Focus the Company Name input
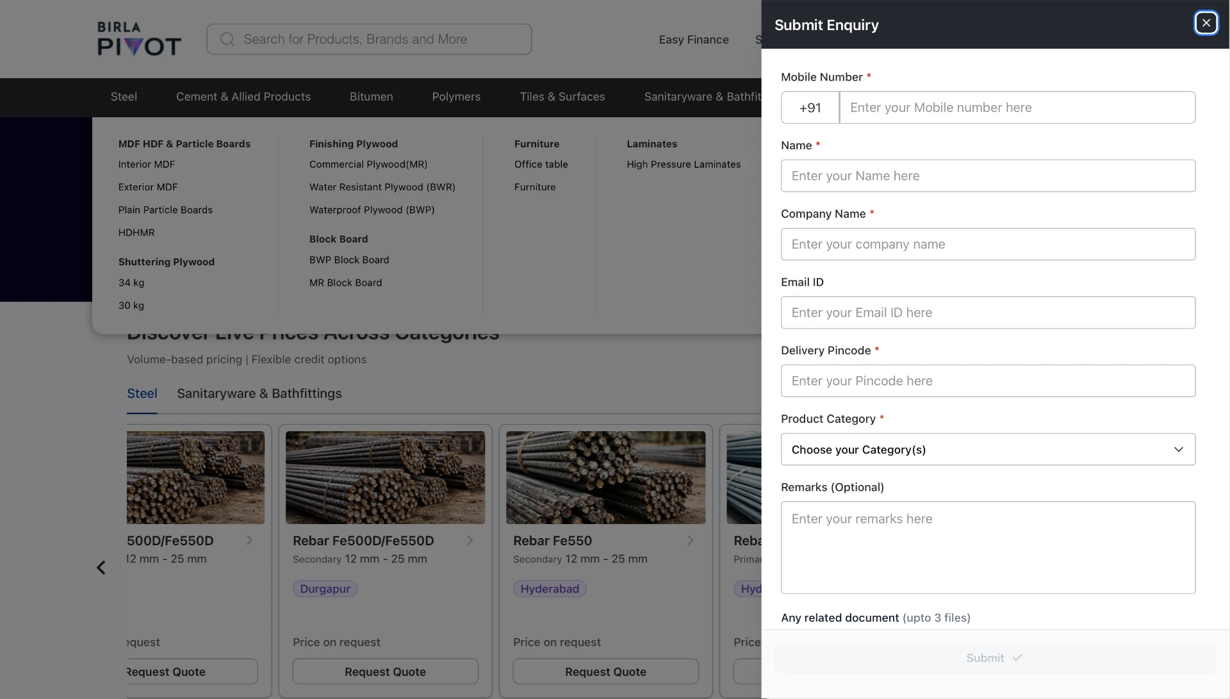This screenshot has height=699, width=1230. pos(988,244)
